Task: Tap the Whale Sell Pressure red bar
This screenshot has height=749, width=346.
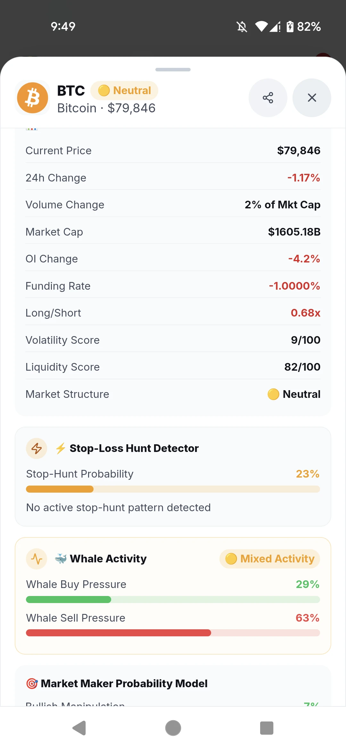Action: tap(173, 633)
